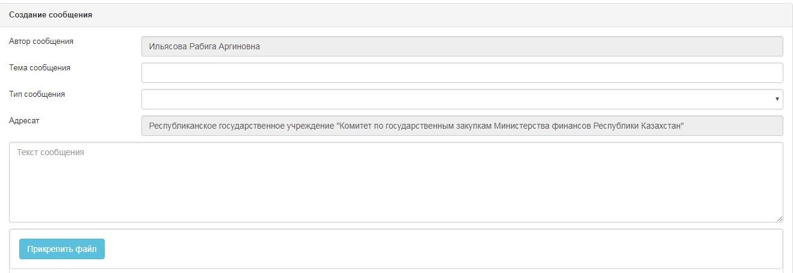Click the "Адресат" read-only field

pos(462,126)
